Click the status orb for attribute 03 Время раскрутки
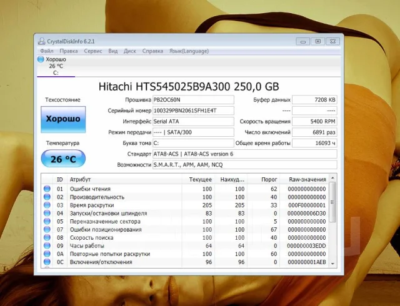Screen dimensions: 400x306 [47, 205]
